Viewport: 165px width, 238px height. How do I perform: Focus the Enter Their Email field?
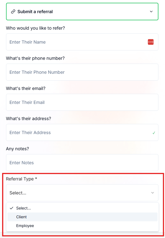pos(82,102)
